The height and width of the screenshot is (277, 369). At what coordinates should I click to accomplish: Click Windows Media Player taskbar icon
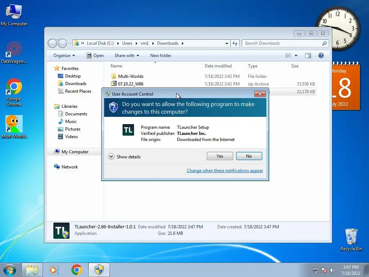pos(54,270)
